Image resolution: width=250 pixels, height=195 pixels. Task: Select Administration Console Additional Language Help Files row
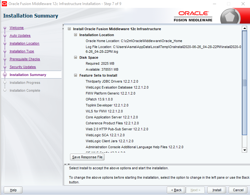(x=134, y=147)
